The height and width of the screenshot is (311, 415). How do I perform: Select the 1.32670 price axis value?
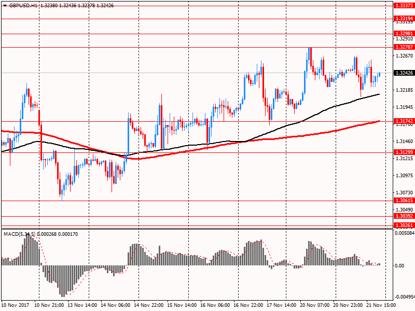405,56
